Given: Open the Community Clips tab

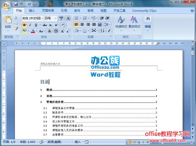Looking at the screenshot, I should point(144,11).
